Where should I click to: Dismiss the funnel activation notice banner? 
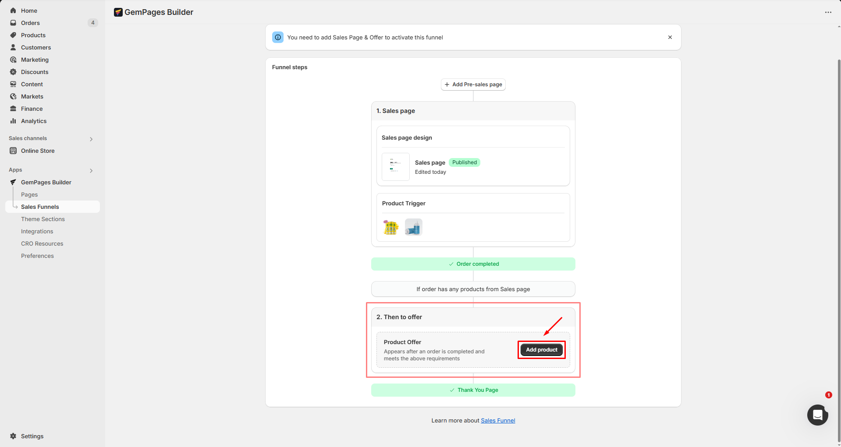pyautogui.click(x=670, y=37)
